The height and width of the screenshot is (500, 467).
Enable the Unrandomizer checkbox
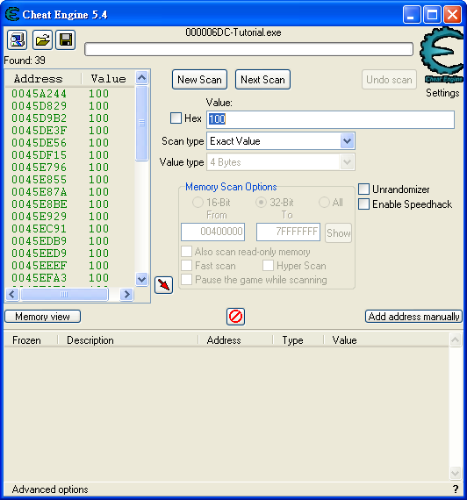tap(364, 189)
